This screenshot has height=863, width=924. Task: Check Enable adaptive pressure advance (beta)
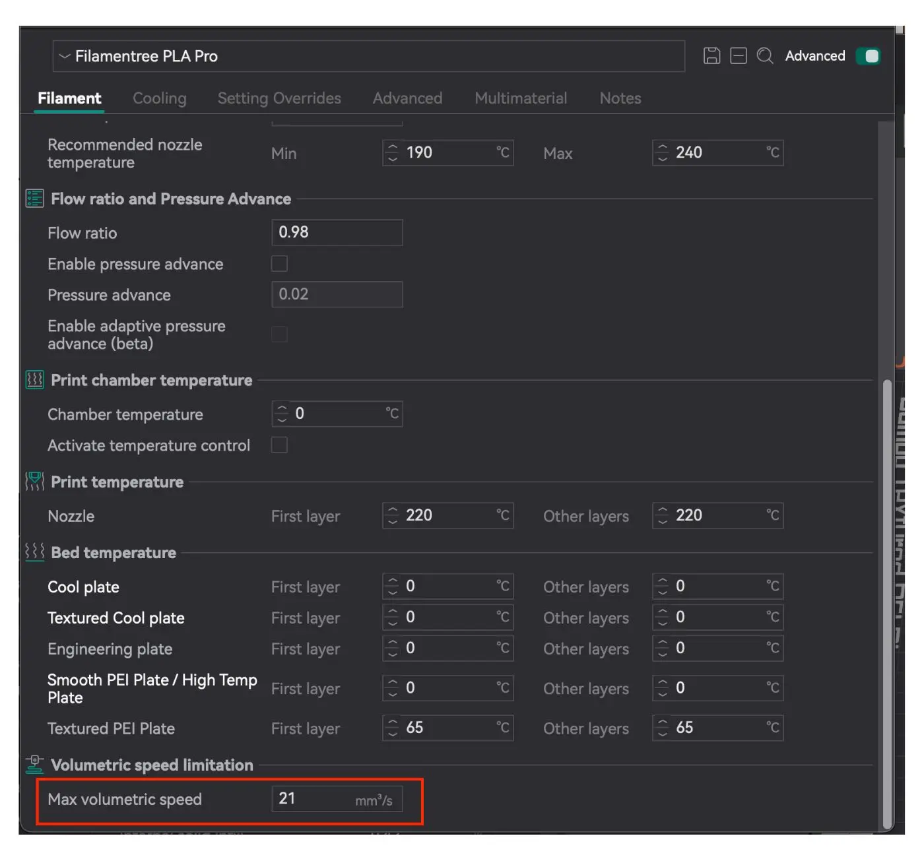279,335
